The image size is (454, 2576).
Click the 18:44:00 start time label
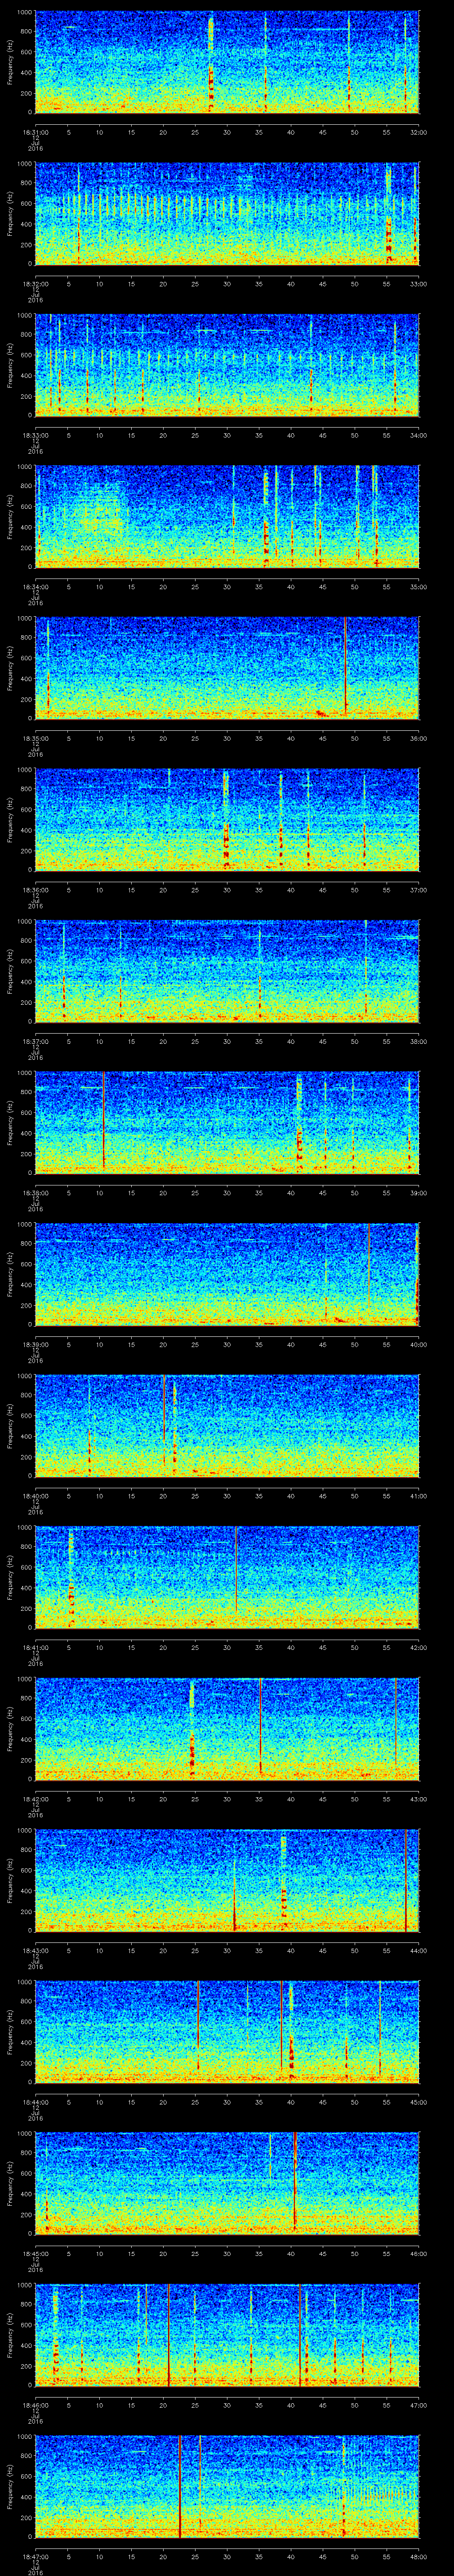[35, 2103]
